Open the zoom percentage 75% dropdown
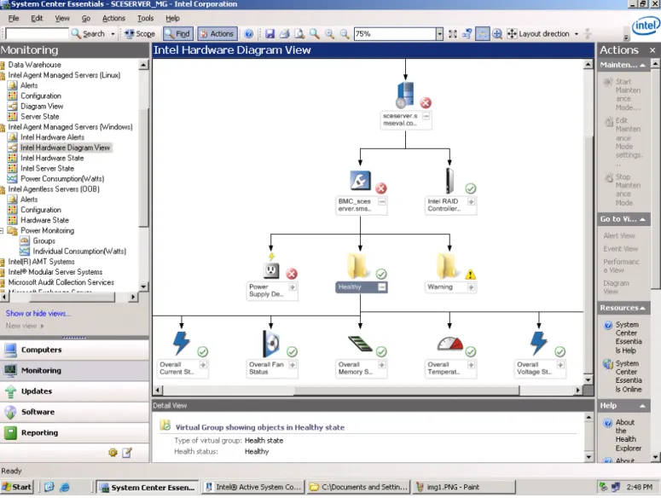The height and width of the screenshot is (498, 661). pyautogui.click(x=439, y=34)
